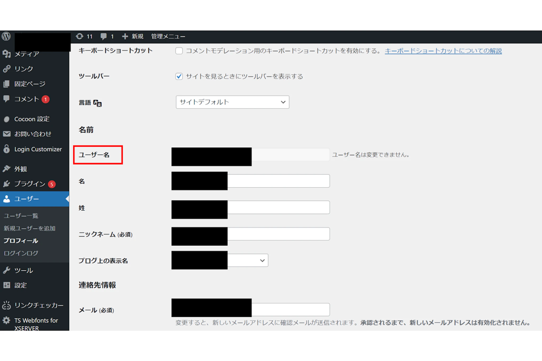Click the 外観 paintbrush icon

coord(7,169)
